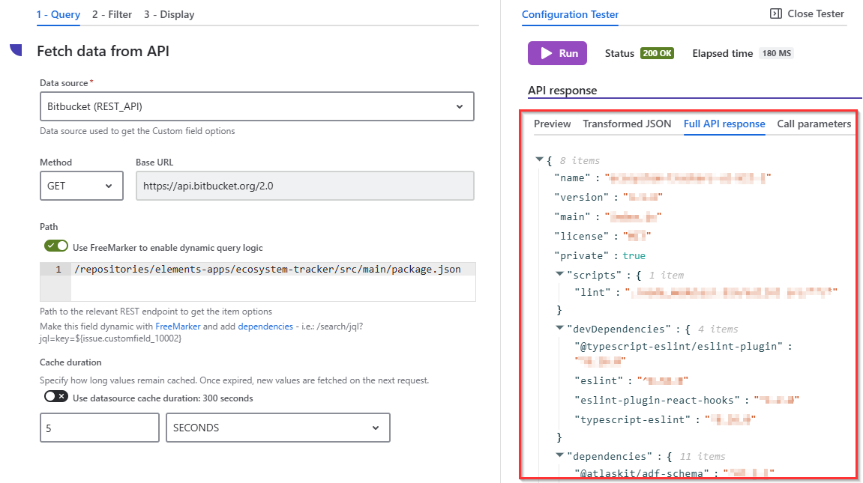Click the true value of private
This screenshot has height=483, width=863.
[634, 255]
